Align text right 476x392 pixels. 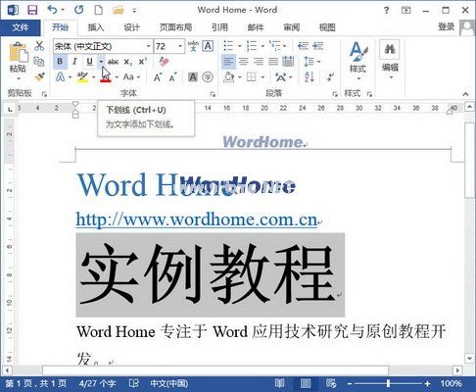(259, 61)
